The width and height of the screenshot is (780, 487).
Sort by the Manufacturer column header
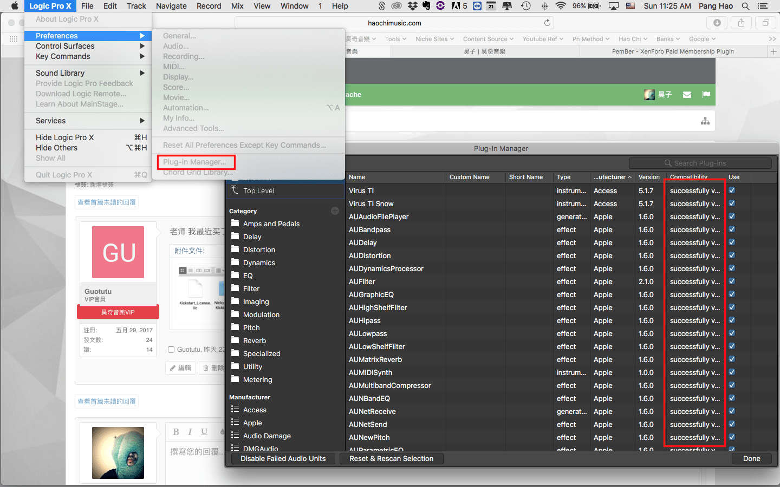612,177
